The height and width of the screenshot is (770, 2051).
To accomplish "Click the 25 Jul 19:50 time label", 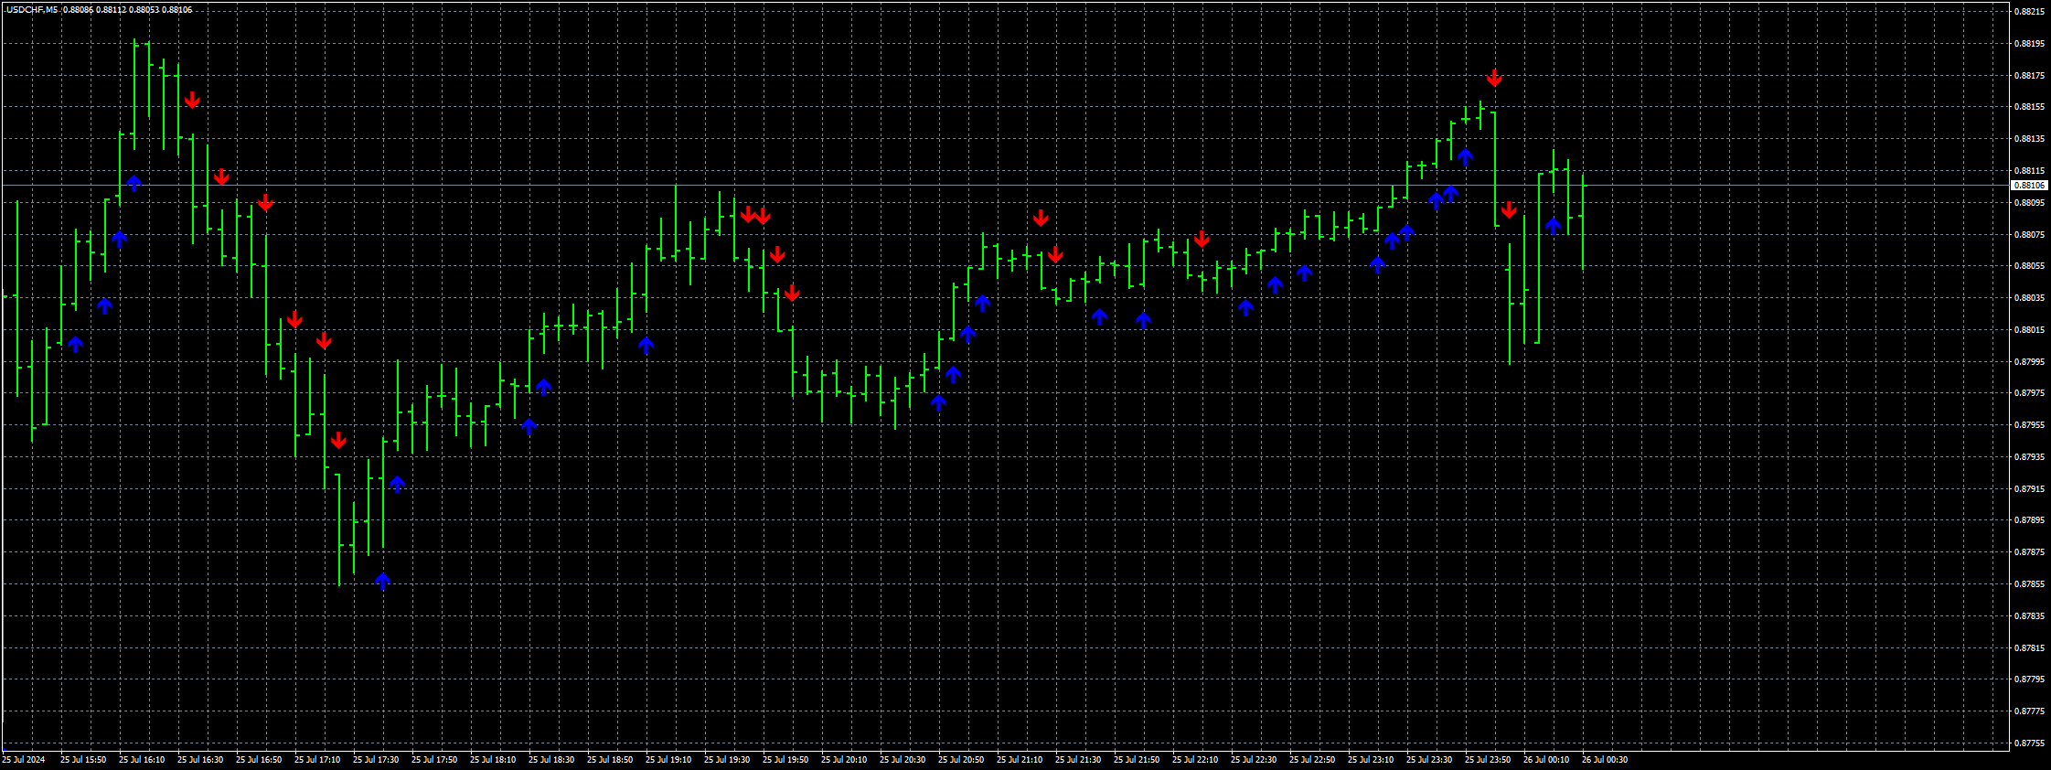I will (785, 760).
